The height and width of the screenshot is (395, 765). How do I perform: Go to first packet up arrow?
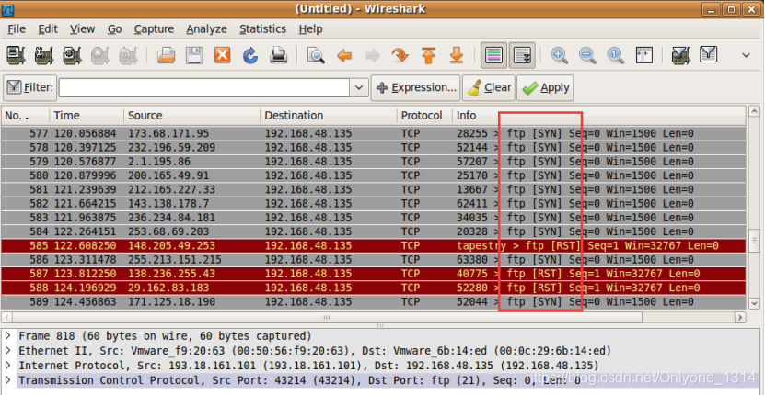click(428, 55)
